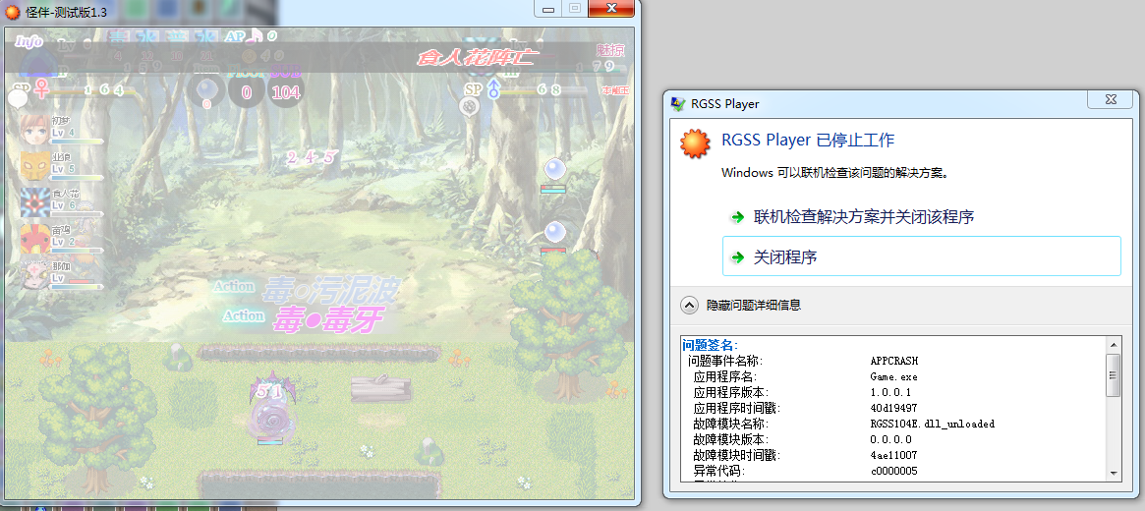Click the 食人花阵亡 battle message
Image resolution: width=1145 pixels, height=511 pixels.
479,58
